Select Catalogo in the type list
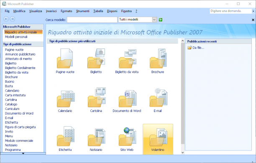Viewport: 256px width, 163px height. point(11,104)
